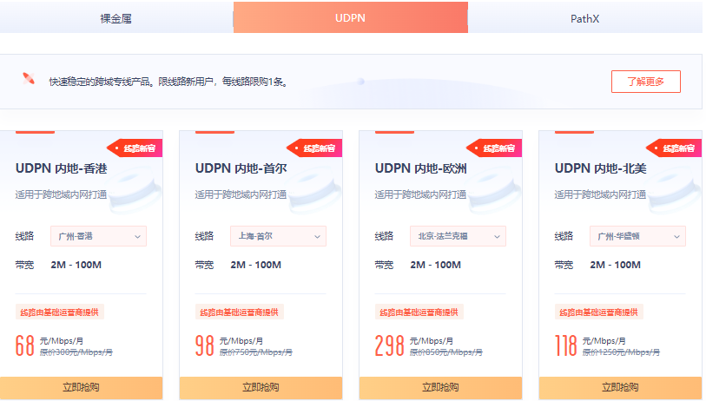Click the 298 元/Mbps/月 price

click(x=413, y=345)
